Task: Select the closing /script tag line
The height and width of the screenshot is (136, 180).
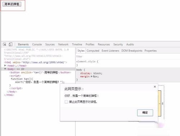Action: tap(16, 88)
